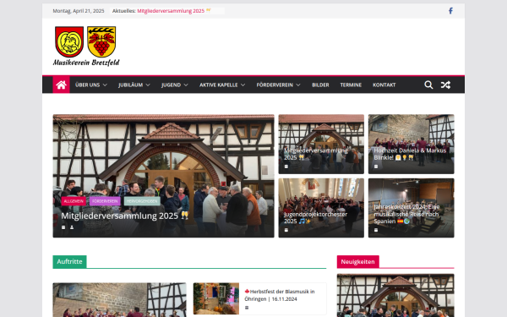This screenshot has height=317, width=507.
Task: Click the Förderverein category tag on featured image
Action: click(x=105, y=201)
